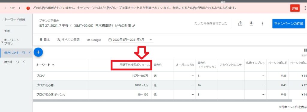Screen dimensions: 307x112
Task: Select 保存したキーワード in sidebar
Action: (x=16, y=53)
